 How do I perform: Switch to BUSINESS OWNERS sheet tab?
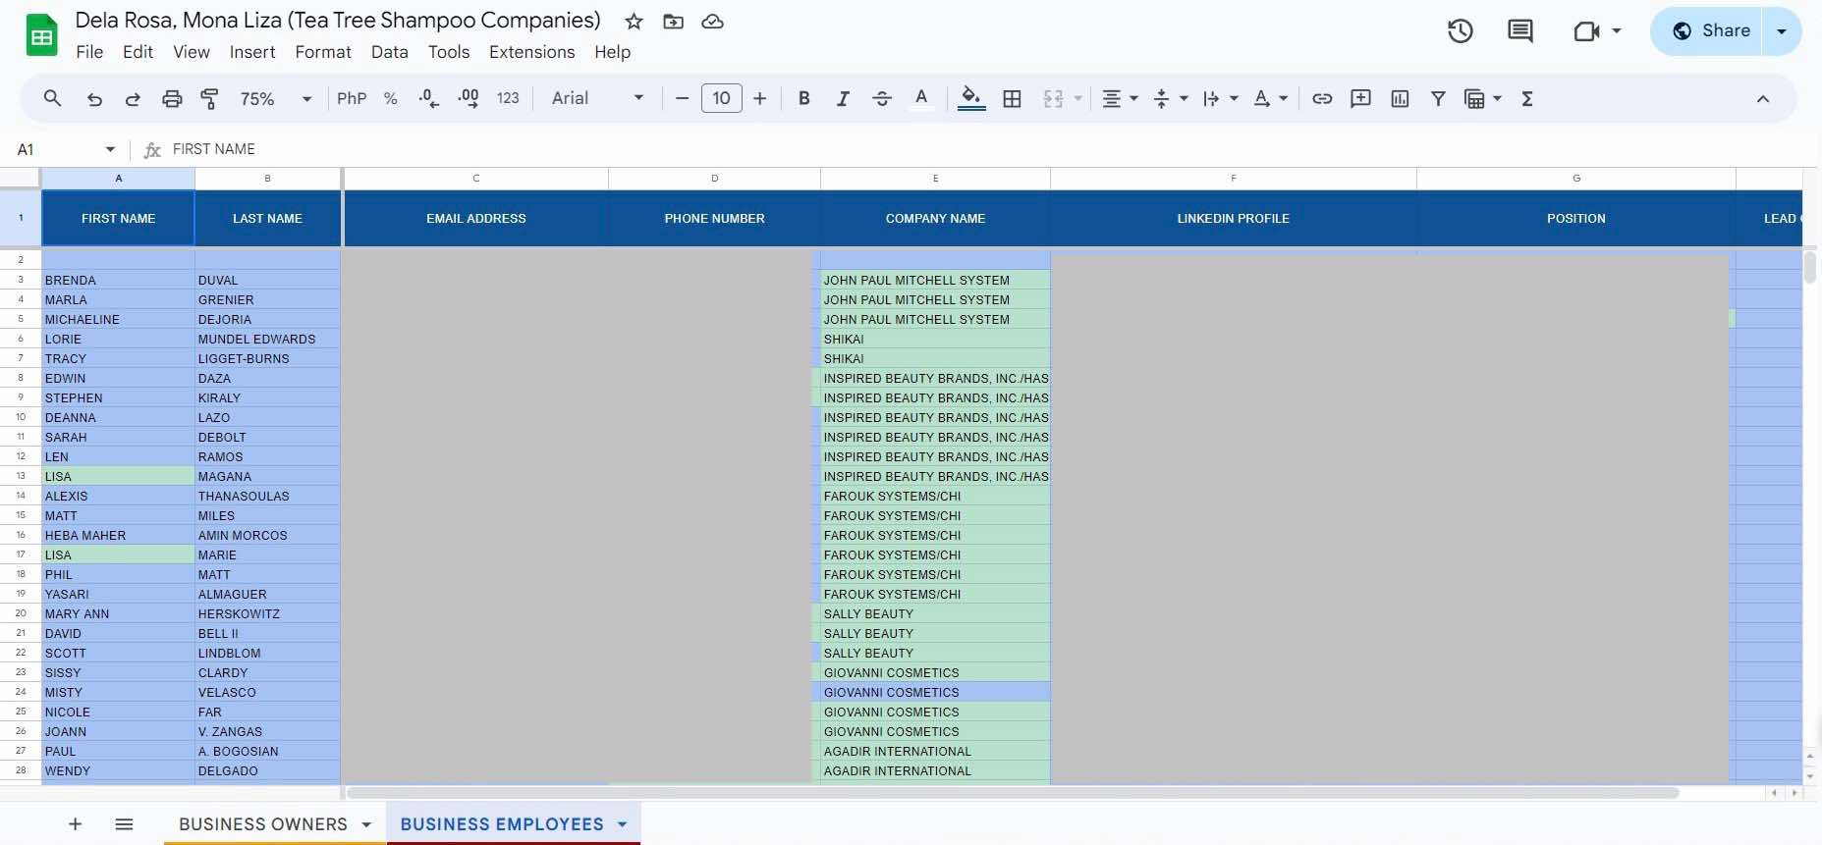click(x=263, y=824)
